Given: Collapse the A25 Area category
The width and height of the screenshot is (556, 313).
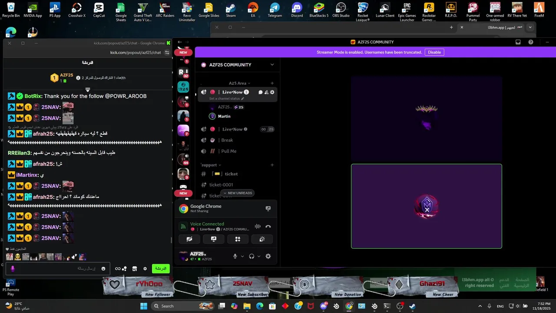Looking at the screenshot, I should pos(239,83).
